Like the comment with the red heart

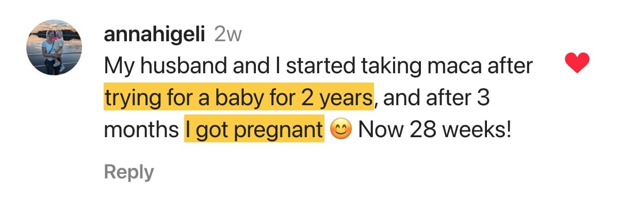(577, 64)
